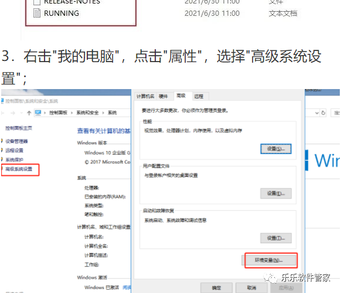This screenshot has width=341, height=293.
Task: Open 远程设置 link in sidebar
Action: tap(14, 150)
